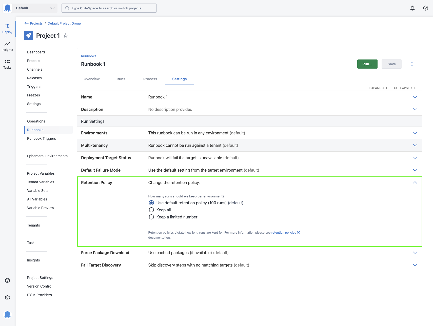
Task: Click the help question mark icon
Action: tap(425, 8)
